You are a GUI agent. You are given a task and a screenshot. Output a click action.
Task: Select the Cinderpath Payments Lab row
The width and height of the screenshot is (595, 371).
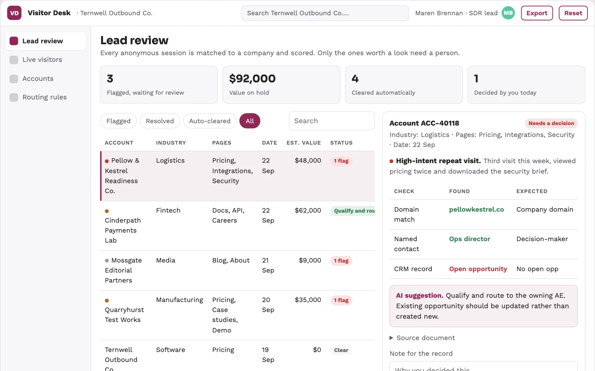[x=238, y=226]
